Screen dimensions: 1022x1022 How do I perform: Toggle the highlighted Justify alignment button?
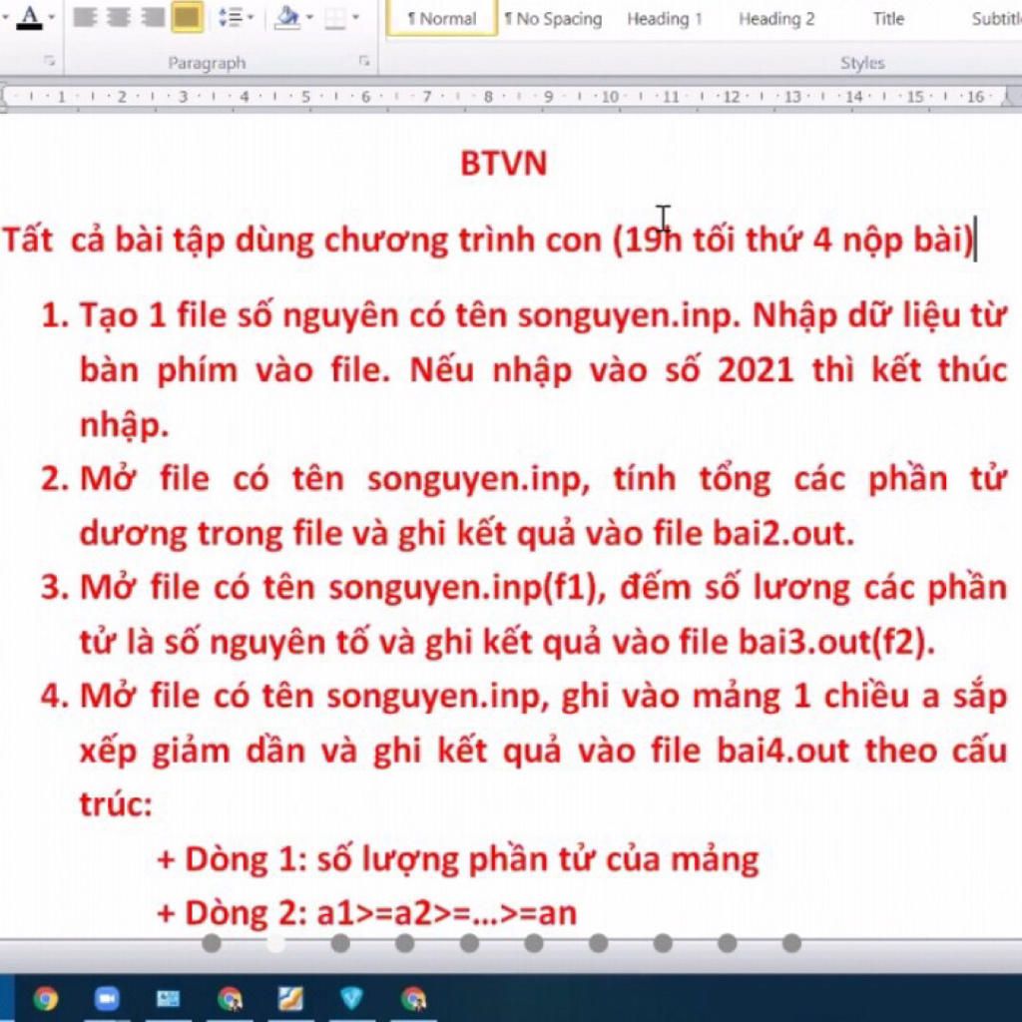187,17
